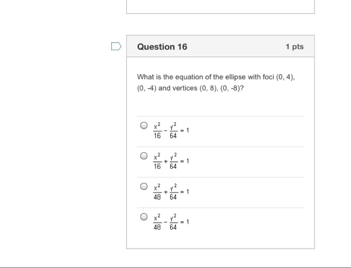Image resolution: width=351 pixels, height=268 pixels.
Task: Select radio button for x²/16 − y²/64 = 1
Action: tap(144, 126)
